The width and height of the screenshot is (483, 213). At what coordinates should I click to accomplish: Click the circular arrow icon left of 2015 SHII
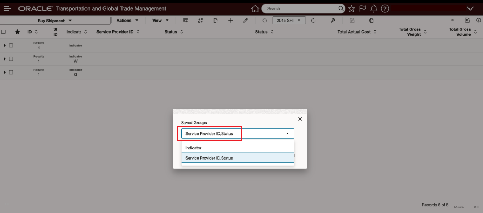point(265,21)
